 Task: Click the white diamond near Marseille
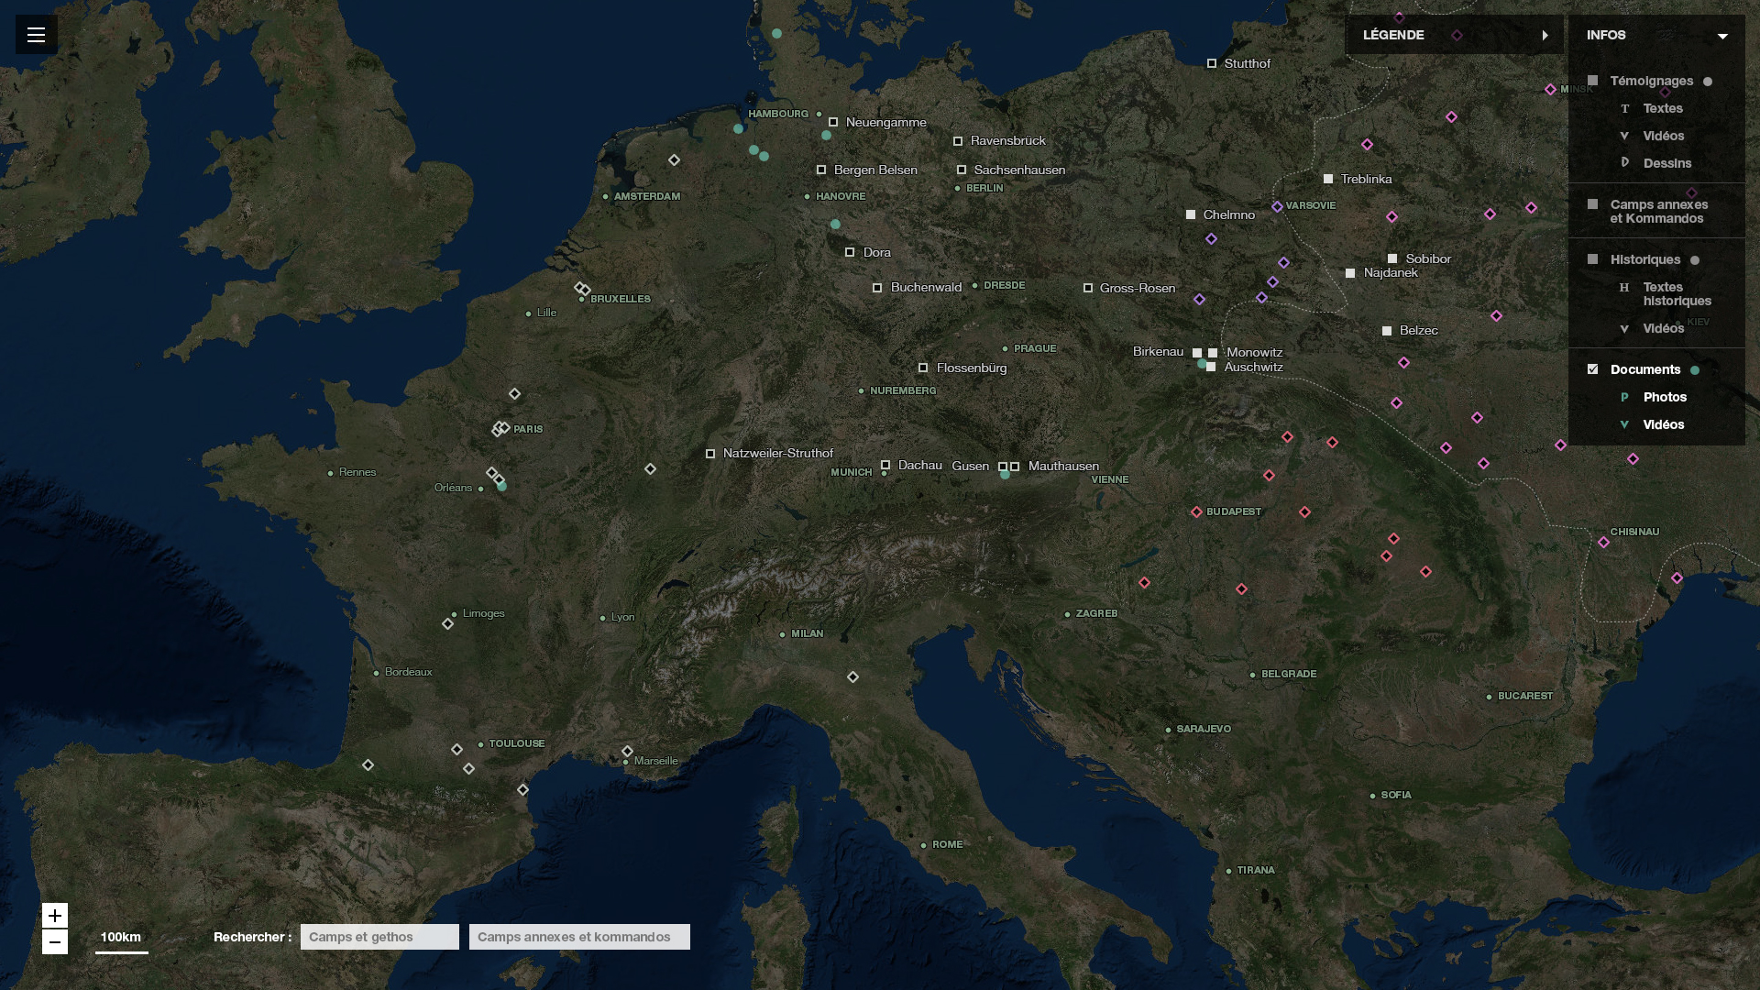click(x=627, y=752)
